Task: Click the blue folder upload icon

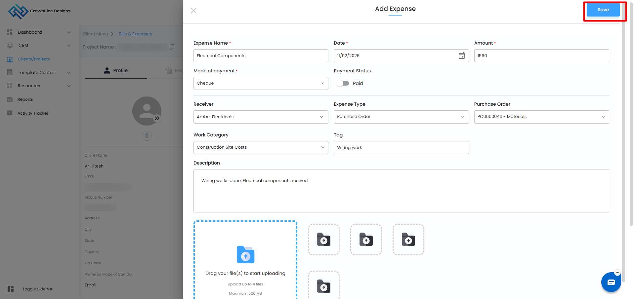Action: 245,254
